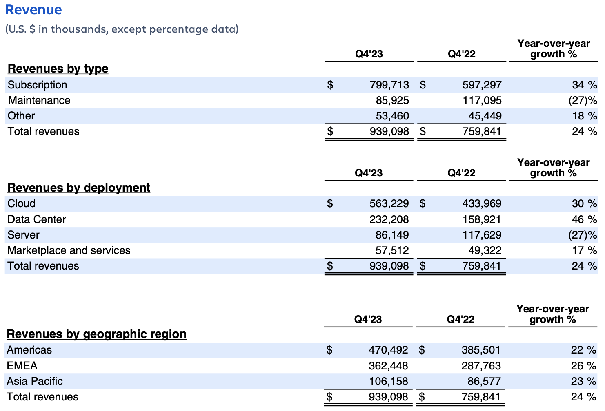This screenshot has width=605, height=411.
Task: Select the Data Center 46% growth cell
Action: coord(584,219)
